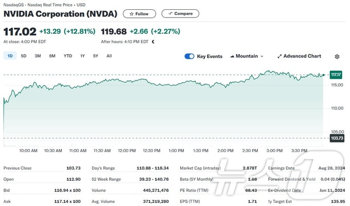Choose the 5Y time range
Screen dimensions: 350x206
[x=96, y=56]
